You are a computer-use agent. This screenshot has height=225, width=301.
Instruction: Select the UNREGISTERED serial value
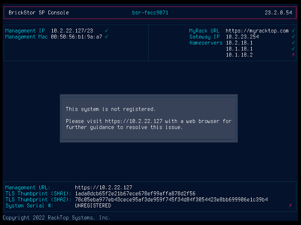click(93, 205)
